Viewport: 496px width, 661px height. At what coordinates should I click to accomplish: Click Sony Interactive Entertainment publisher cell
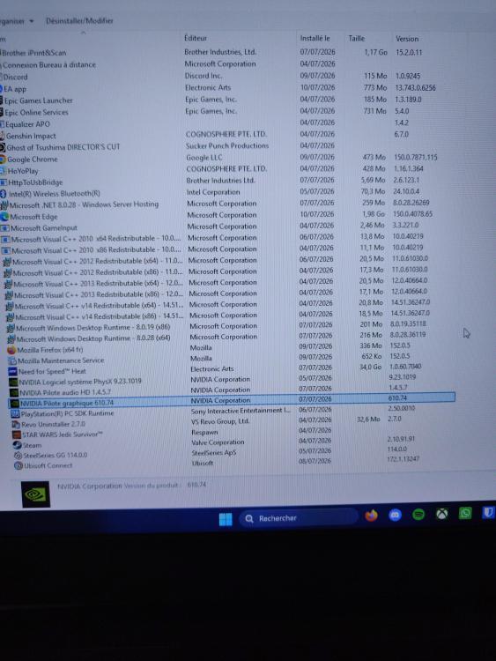(241, 411)
